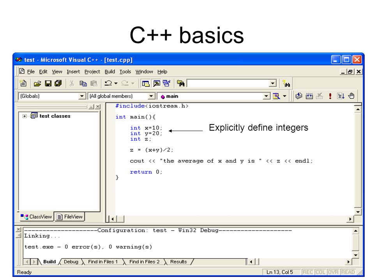The height and width of the screenshot is (280, 374).
Task: Click the Visual C++ title bar app icon
Action: (19, 59)
